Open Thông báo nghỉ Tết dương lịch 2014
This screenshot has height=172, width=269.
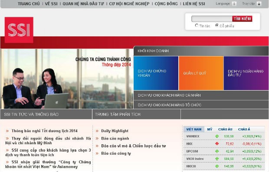click(x=44, y=131)
